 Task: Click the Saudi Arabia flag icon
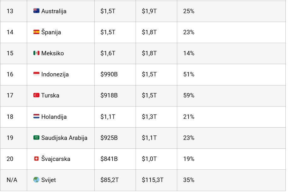[36, 138]
